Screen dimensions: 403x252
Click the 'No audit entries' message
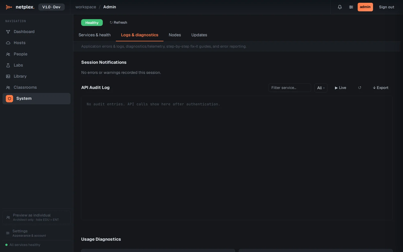click(x=153, y=104)
